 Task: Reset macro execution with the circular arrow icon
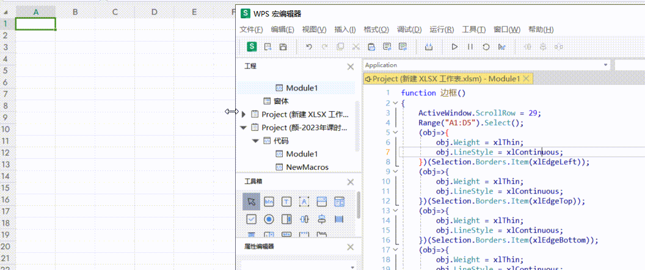pos(486,47)
